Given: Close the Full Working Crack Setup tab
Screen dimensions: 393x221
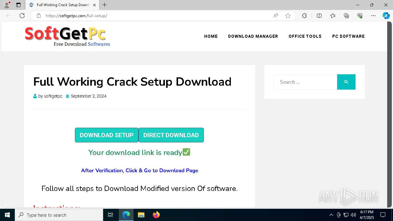Looking at the screenshot, I should [94, 5].
